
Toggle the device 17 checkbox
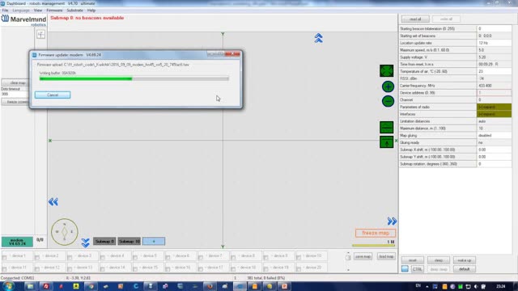(201, 269)
